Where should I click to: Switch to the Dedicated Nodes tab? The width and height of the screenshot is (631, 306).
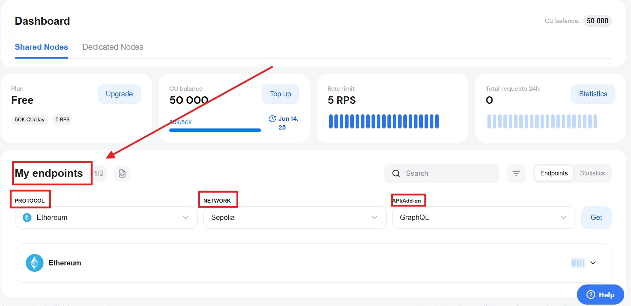(113, 47)
